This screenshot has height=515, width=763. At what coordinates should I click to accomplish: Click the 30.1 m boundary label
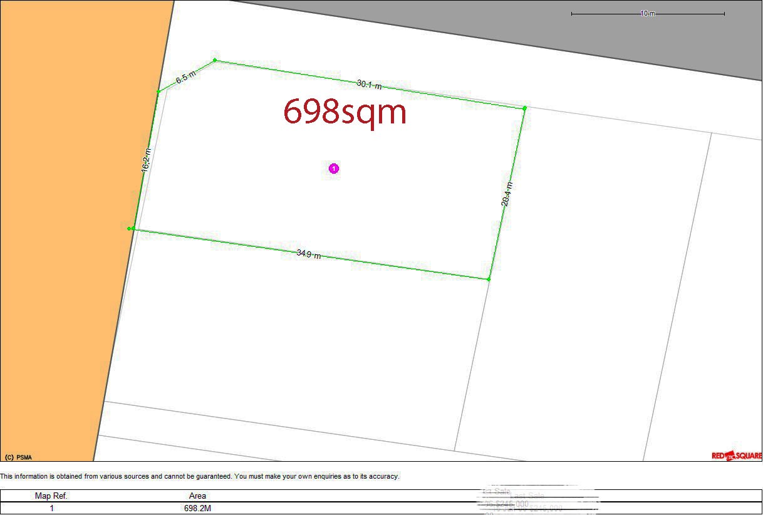click(x=369, y=85)
